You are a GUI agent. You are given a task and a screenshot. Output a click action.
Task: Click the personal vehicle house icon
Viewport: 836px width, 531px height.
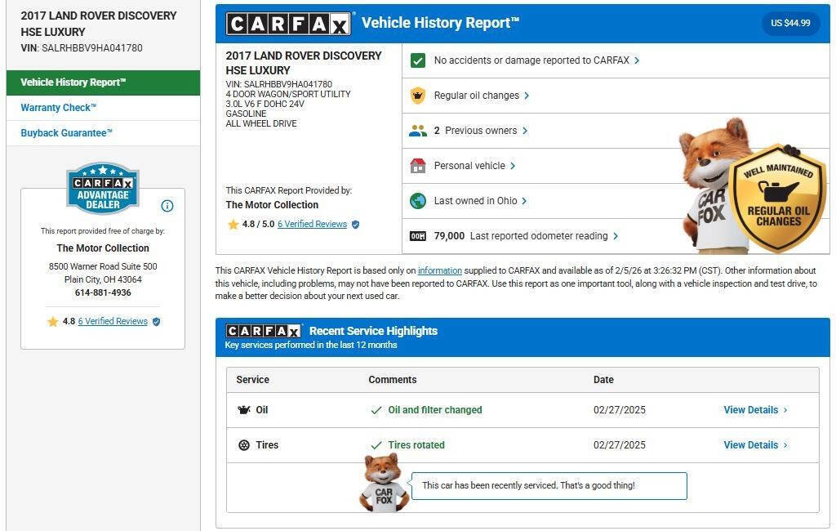[x=418, y=166]
